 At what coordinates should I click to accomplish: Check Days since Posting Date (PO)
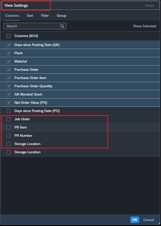click(x=8, y=111)
